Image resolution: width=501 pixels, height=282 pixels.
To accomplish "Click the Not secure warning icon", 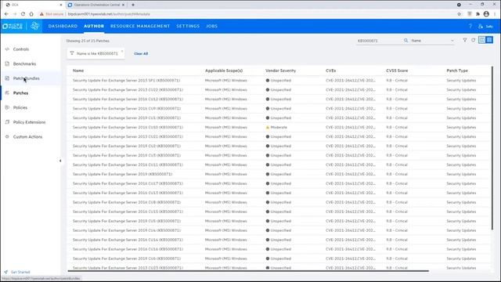I will click(41, 14).
